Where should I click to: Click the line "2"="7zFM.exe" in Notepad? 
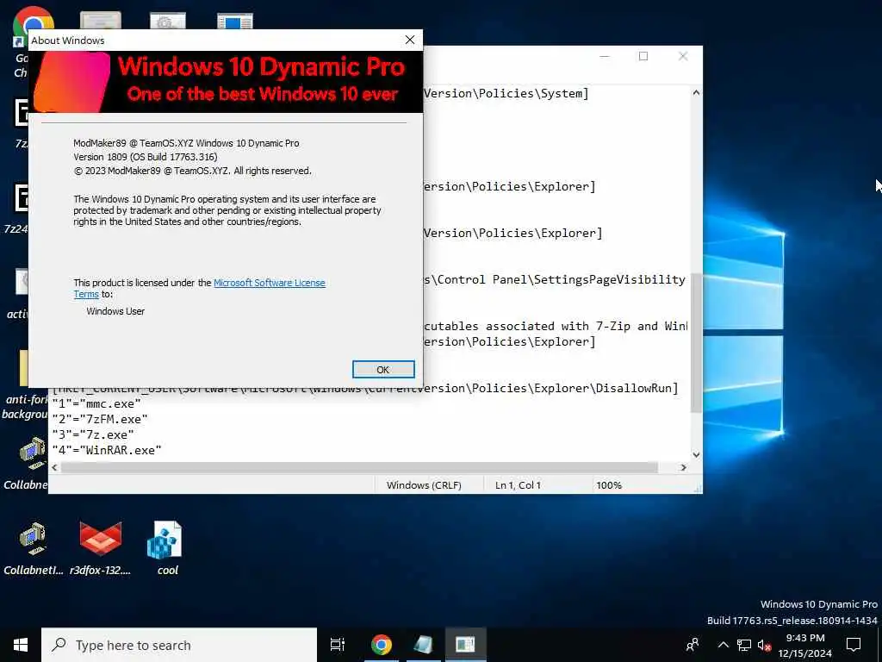click(100, 419)
